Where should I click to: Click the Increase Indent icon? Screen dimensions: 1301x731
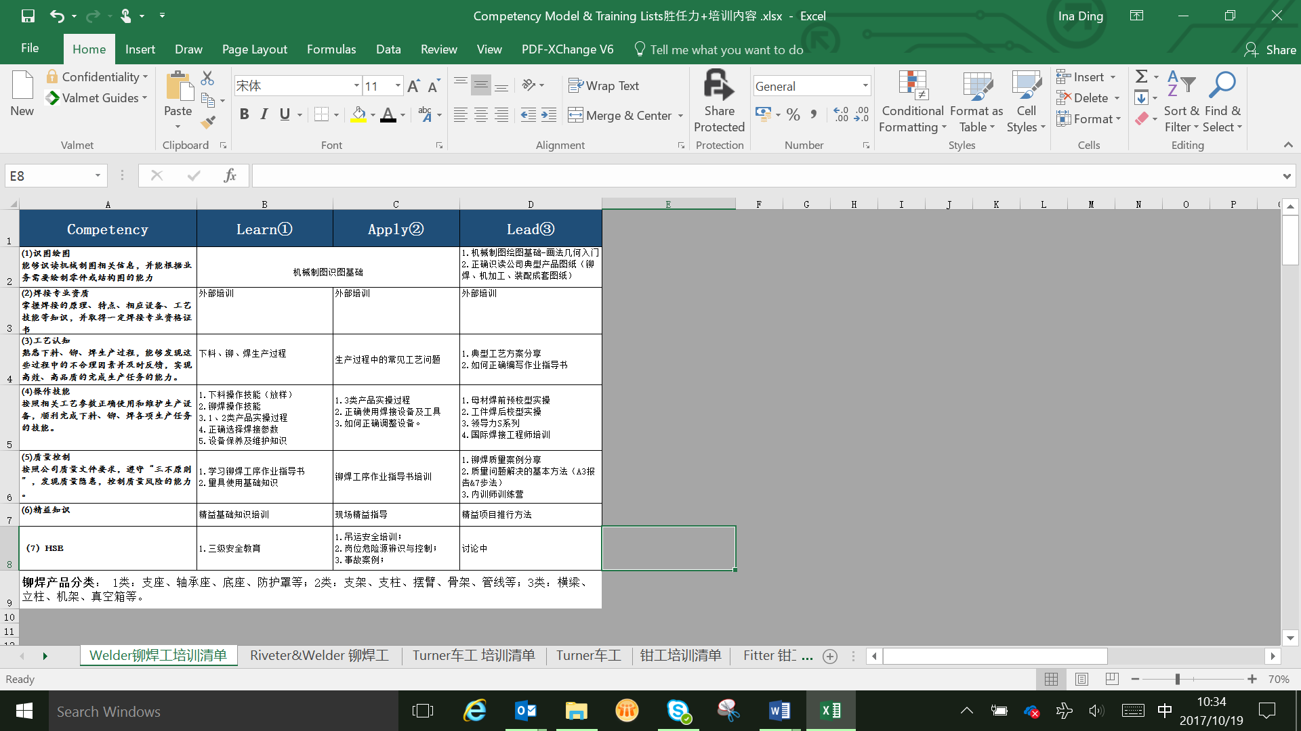pyautogui.click(x=549, y=115)
